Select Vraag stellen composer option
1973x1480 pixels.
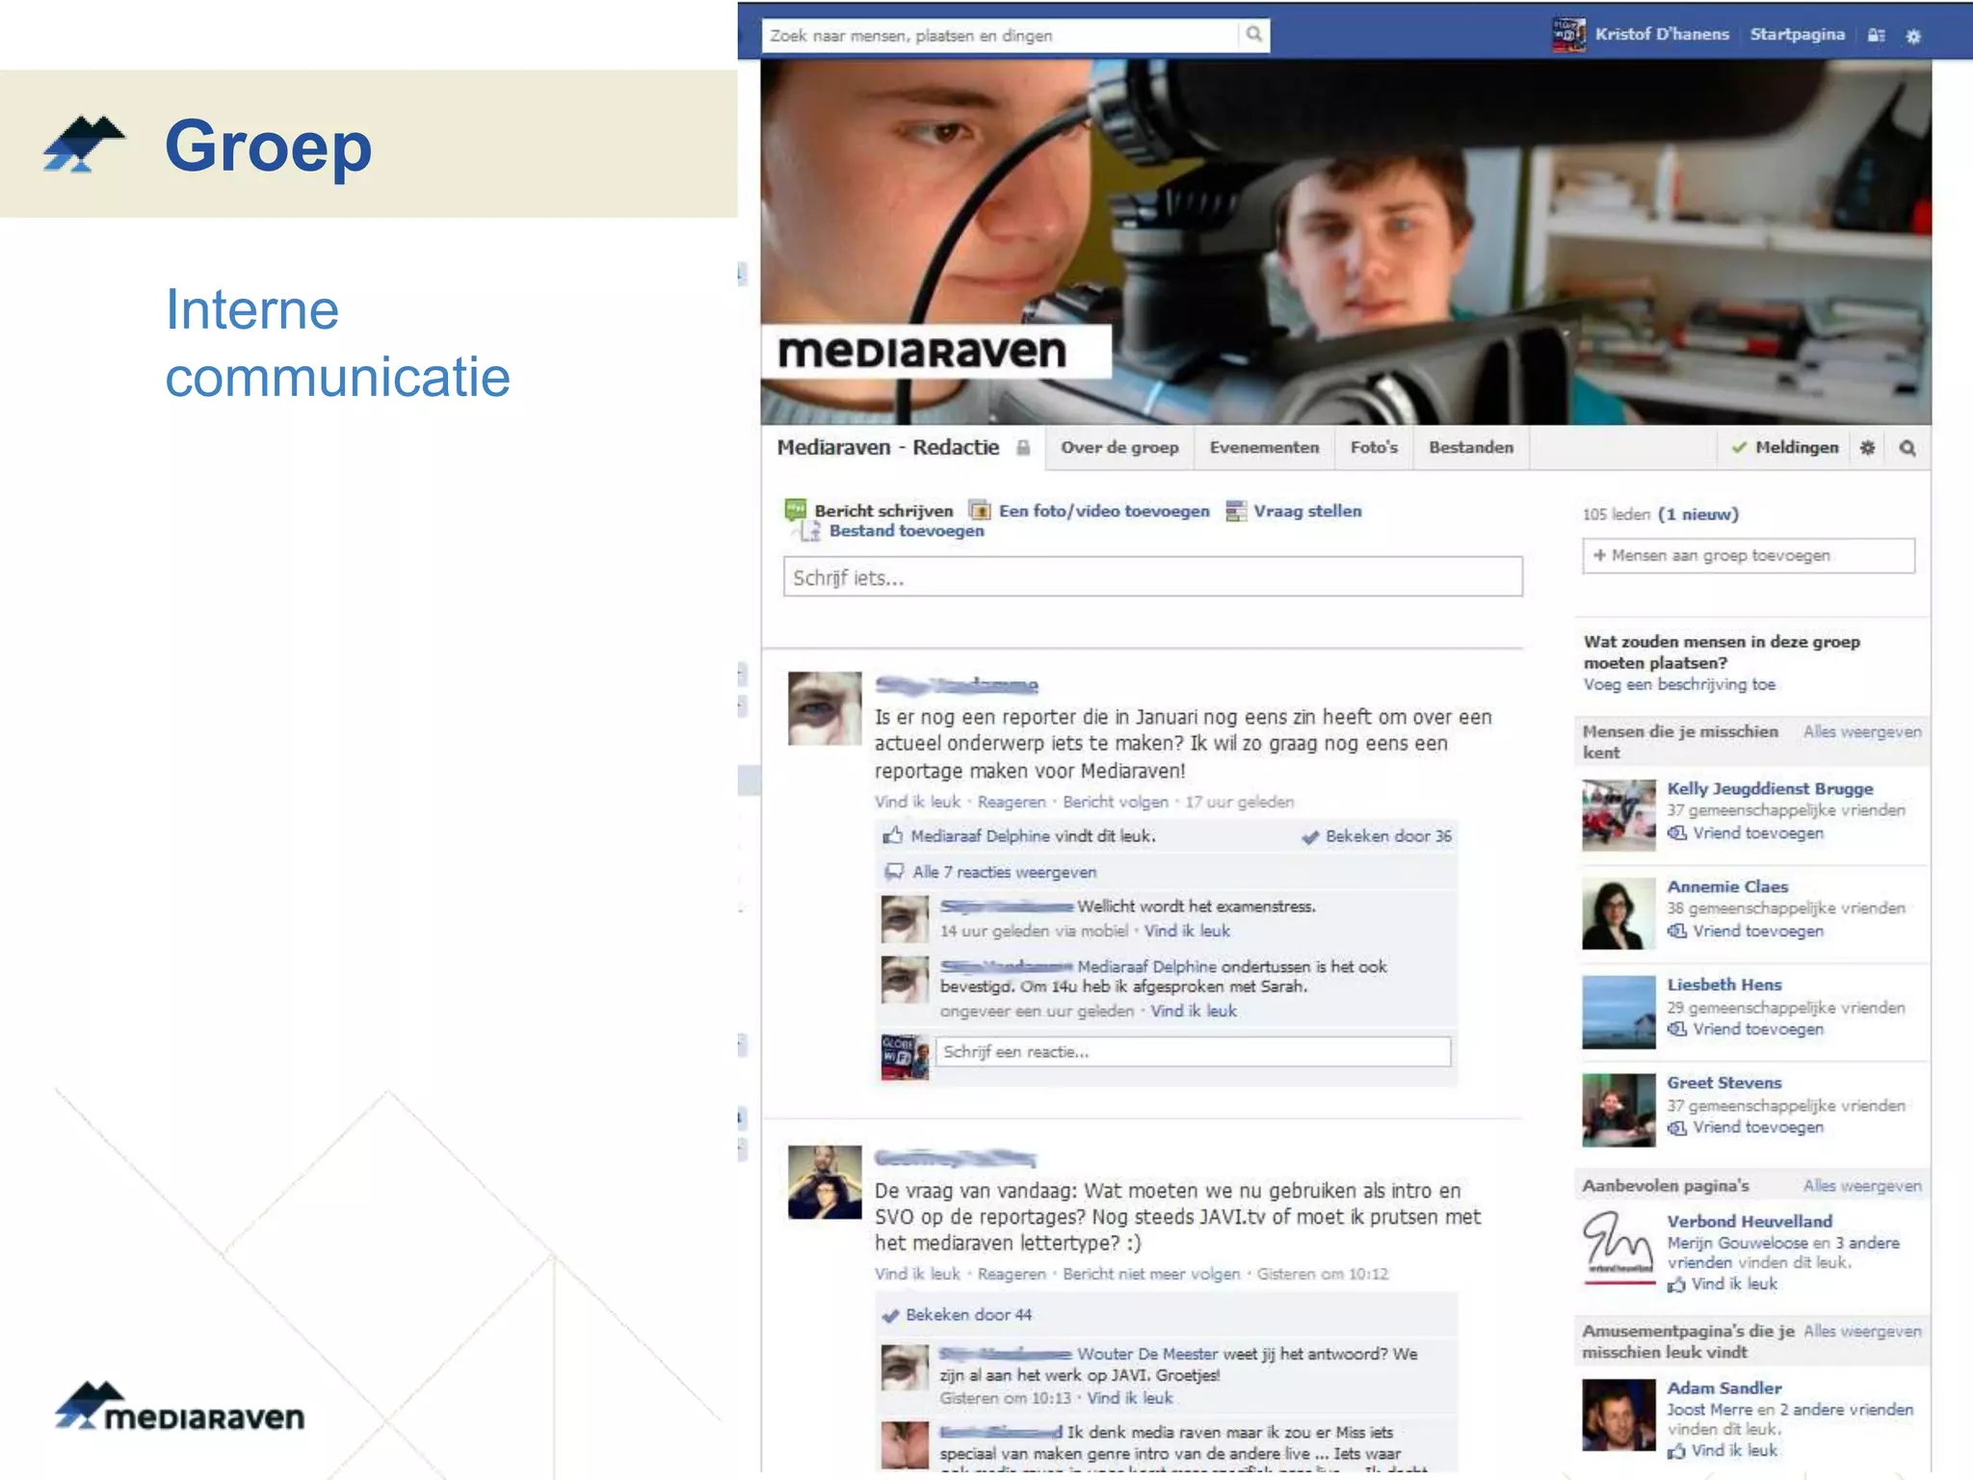tap(1307, 511)
